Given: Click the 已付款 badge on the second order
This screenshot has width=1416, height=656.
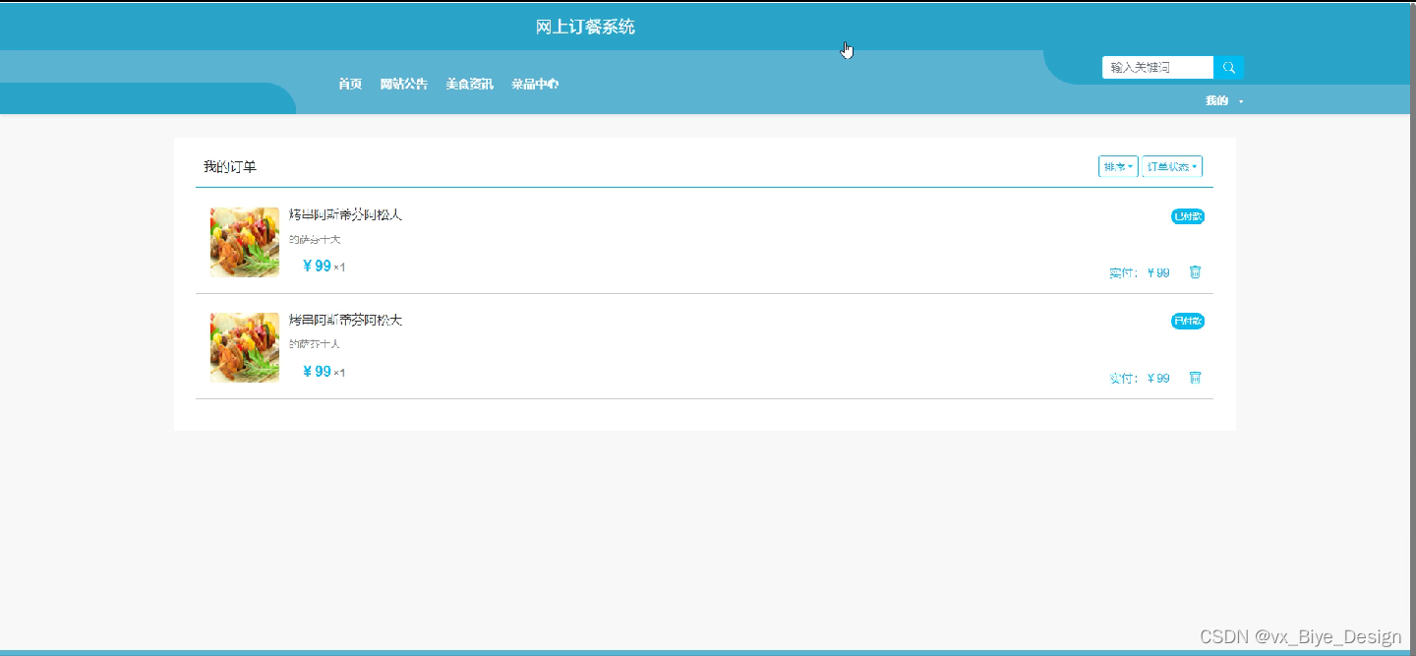Looking at the screenshot, I should point(1186,321).
